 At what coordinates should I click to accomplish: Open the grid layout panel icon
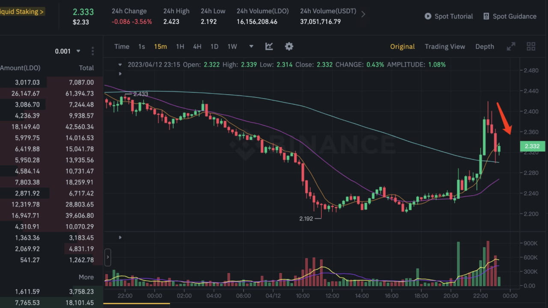[x=531, y=46]
